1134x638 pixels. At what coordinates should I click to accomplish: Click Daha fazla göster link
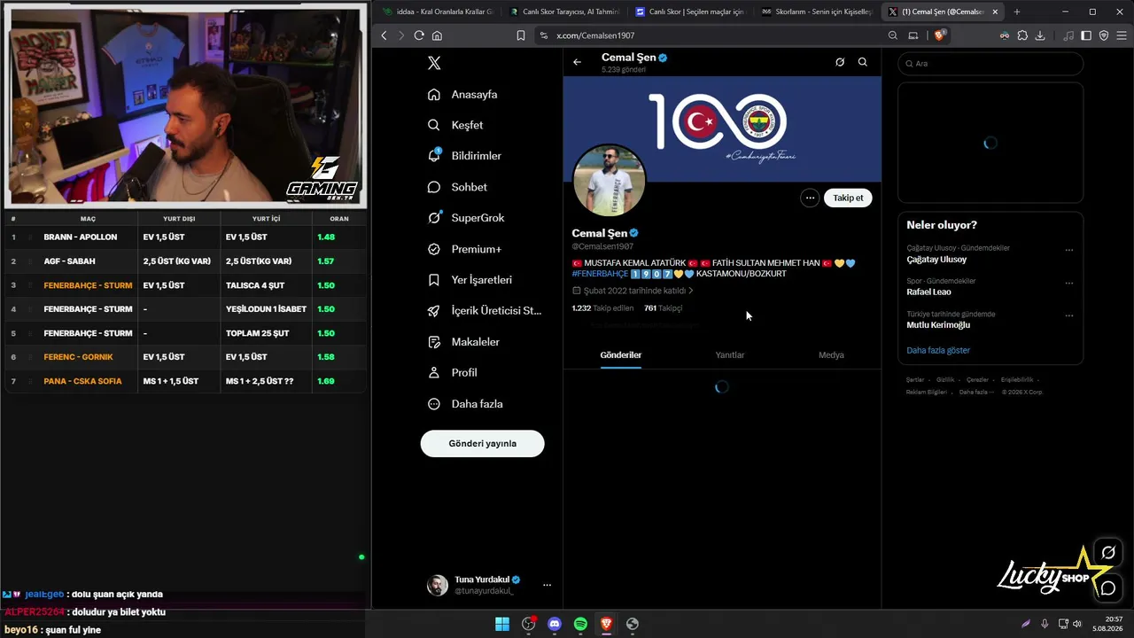point(938,350)
